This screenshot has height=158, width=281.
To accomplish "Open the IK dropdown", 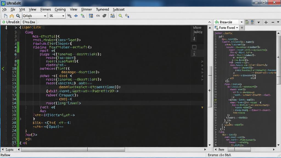I will pos(57,16).
